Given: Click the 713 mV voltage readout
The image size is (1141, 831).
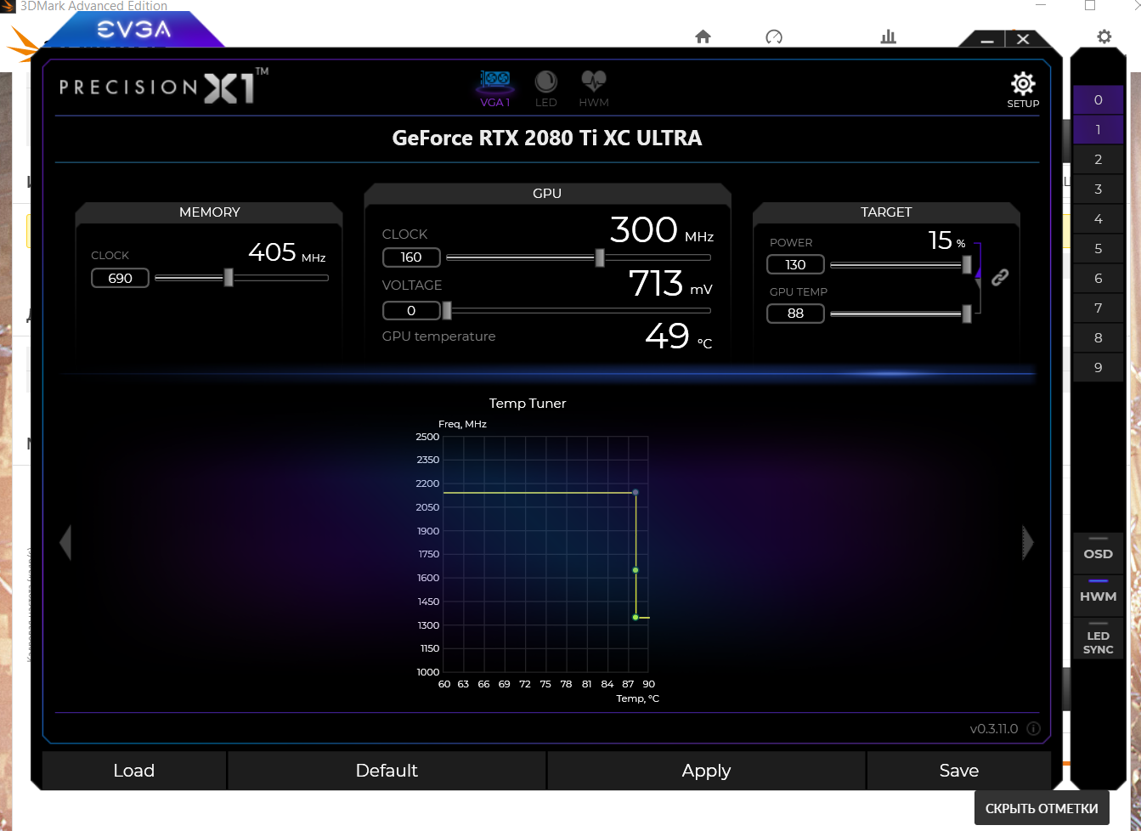Looking at the screenshot, I should (670, 284).
